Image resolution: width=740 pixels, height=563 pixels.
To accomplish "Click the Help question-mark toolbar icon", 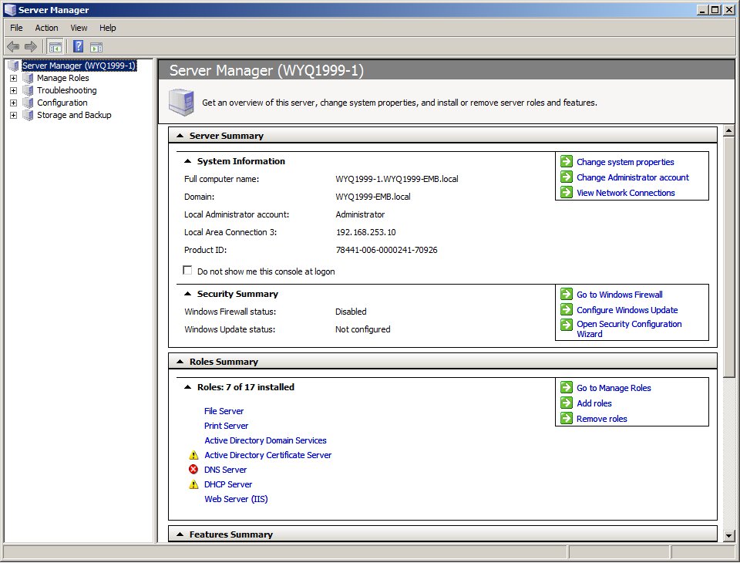I will (78, 47).
